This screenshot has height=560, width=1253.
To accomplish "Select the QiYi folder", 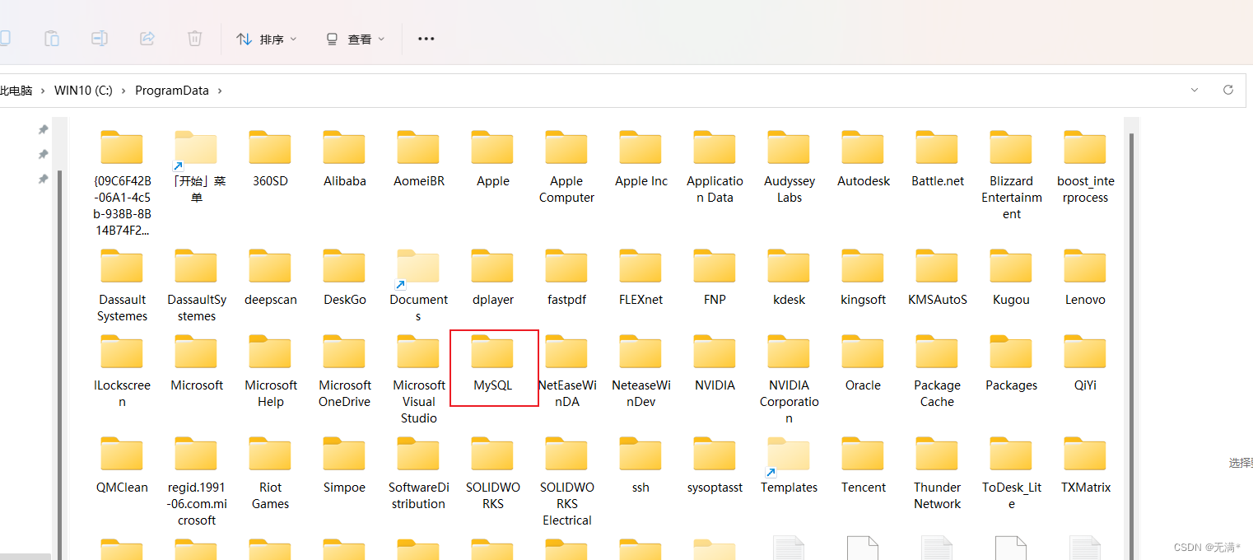I will click(x=1085, y=363).
